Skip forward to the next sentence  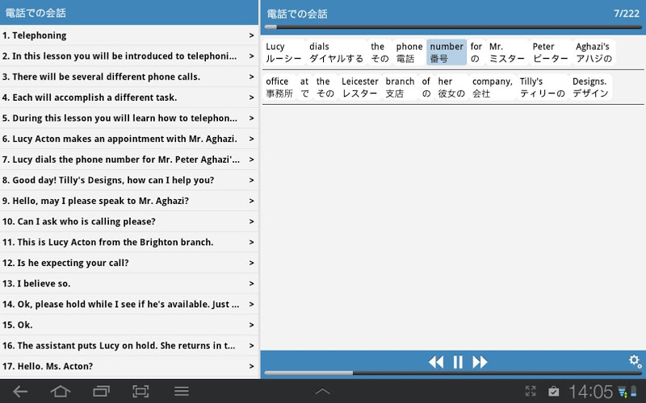click(480, 362)
